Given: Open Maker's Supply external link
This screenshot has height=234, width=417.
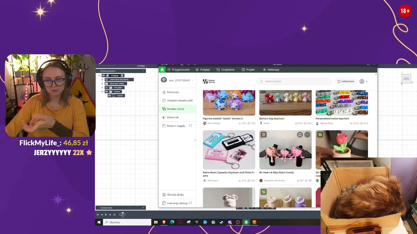Looking at the screenshot, I should pos(178,126).
